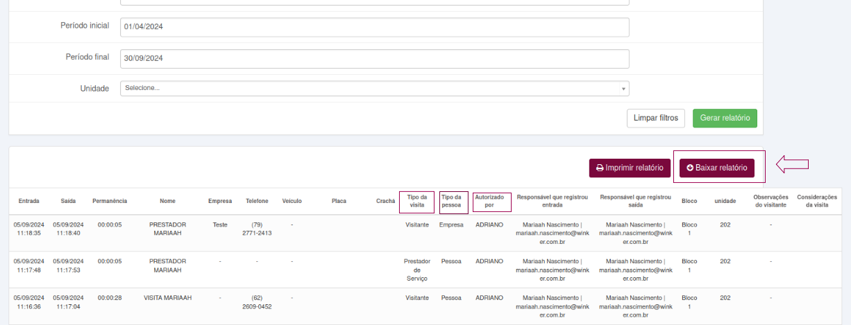Select the entry time 05/09/2024 11:18:35

[29, 229]
